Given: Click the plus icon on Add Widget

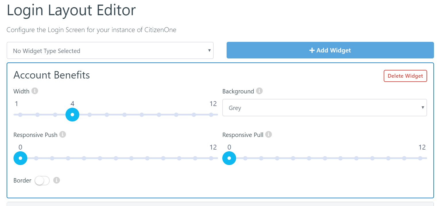Looking at the screenshot, I should click(312, 50).
